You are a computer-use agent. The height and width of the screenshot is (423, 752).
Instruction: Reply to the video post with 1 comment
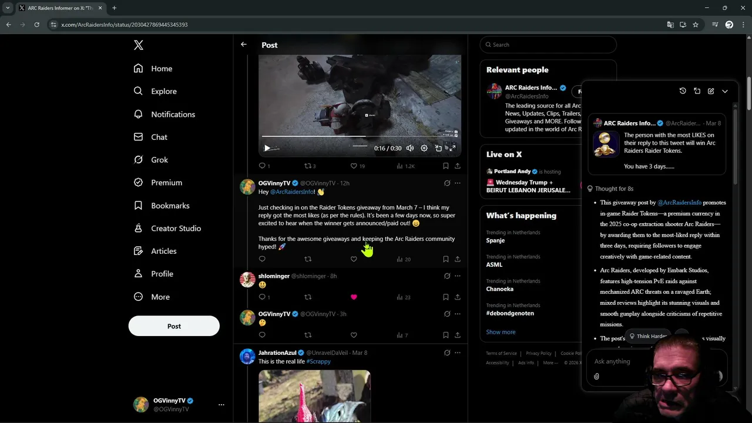click(x=264, y=166)
